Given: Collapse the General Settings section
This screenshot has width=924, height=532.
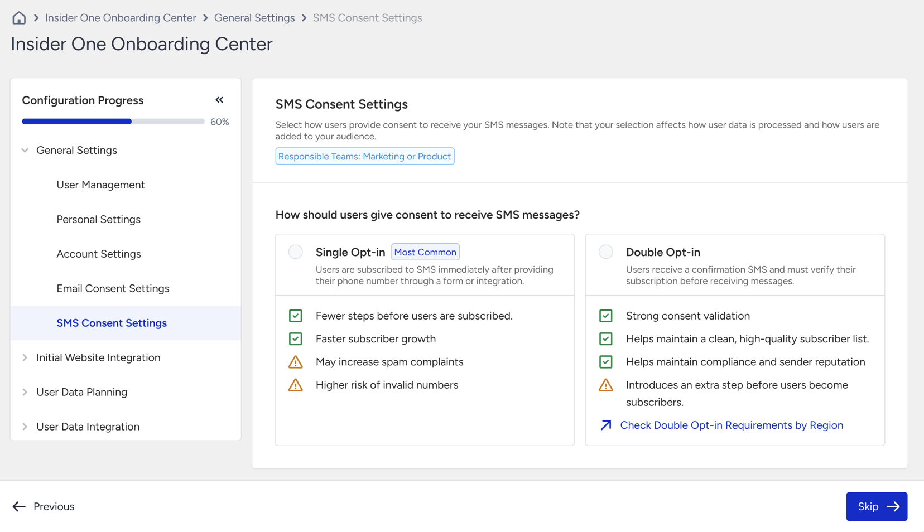Looking at the screenshot, I should coord(25,150).
